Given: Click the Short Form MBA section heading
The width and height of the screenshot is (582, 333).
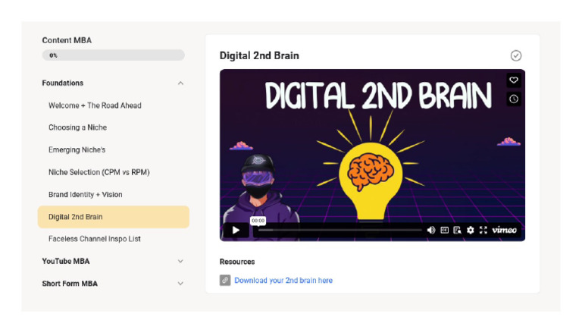Looking at the screenshot, I should [70, 284].
